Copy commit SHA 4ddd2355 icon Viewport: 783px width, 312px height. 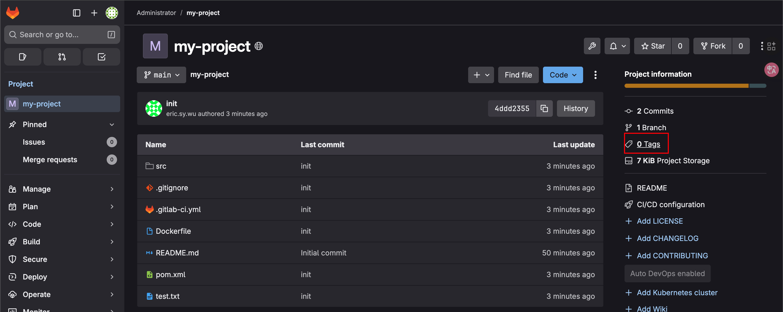click(544, 108)
